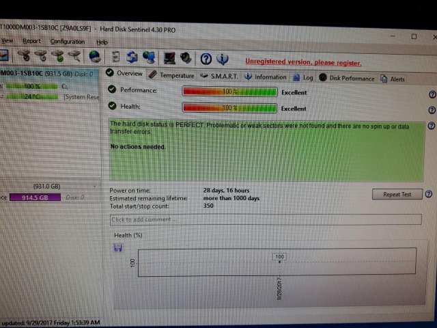Maximize the Hard Disk Sentinel window
437x328 pixels.
click(x=414, y=36)
